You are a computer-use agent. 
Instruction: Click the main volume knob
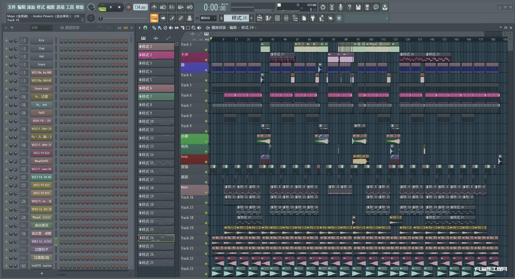[91, 7]
